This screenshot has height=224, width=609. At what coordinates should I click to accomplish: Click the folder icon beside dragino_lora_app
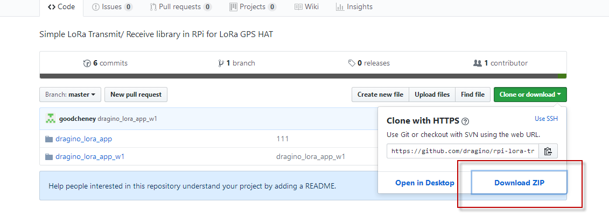click(x=48, y=139)
